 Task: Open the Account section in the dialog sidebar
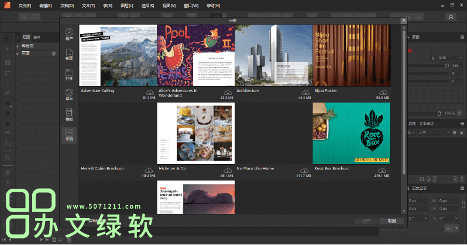point(69,35)
